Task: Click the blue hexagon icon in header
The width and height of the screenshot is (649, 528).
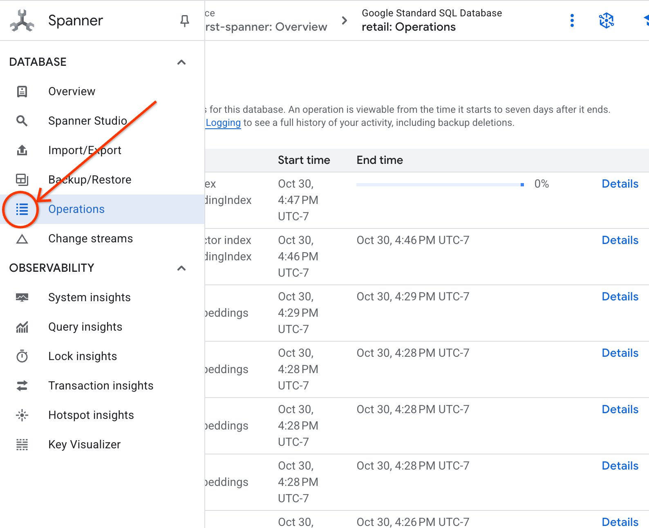Action: (x=606, y=20)
